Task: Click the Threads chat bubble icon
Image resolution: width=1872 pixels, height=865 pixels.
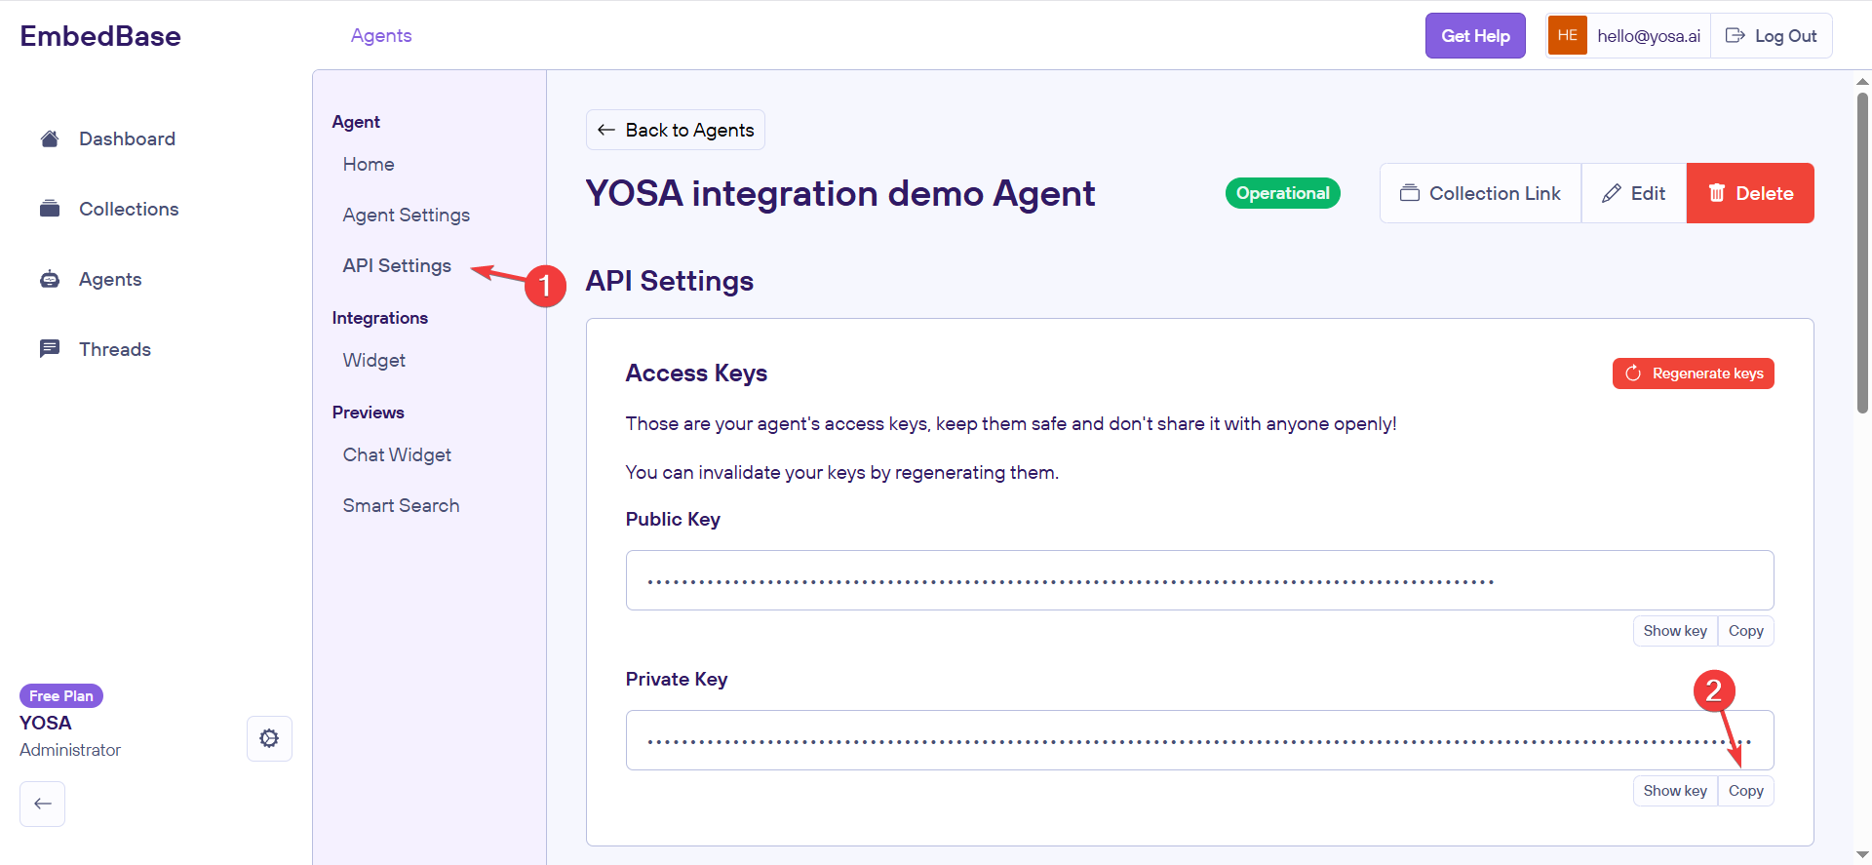Action: tap(50, 349)
